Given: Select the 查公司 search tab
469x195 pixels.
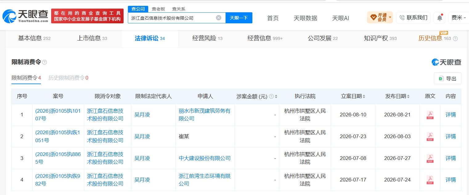Looking at the screenshot, I should click(138, 9).
